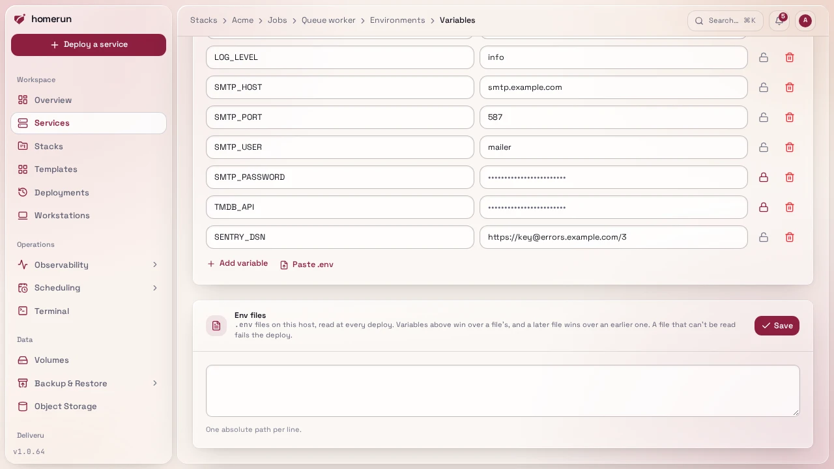Save the Env files settings
The height and width of the screenshot is (469, 834).
pyautogui.click(x=777, y=326)
